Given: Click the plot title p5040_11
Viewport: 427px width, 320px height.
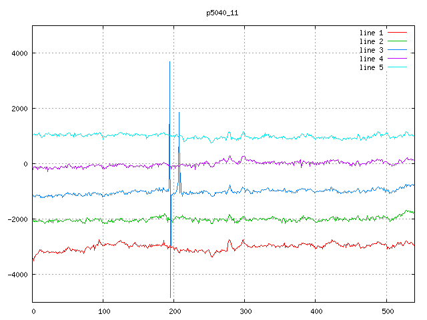Looking at the screenshot, I should (x=222, y=13).
